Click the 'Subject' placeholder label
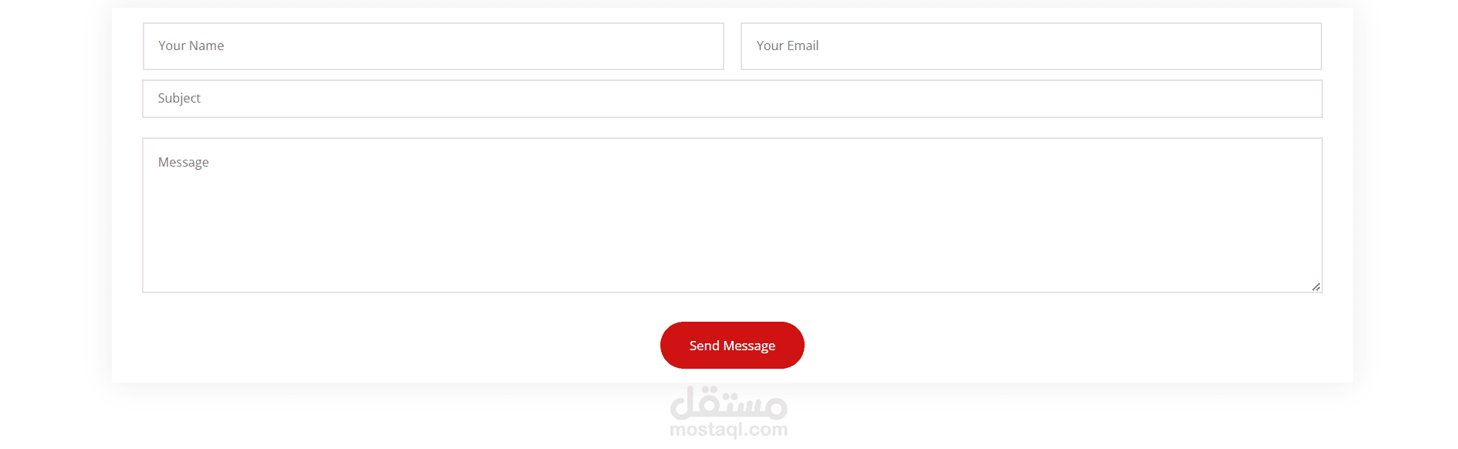 (x=179, y=98)
